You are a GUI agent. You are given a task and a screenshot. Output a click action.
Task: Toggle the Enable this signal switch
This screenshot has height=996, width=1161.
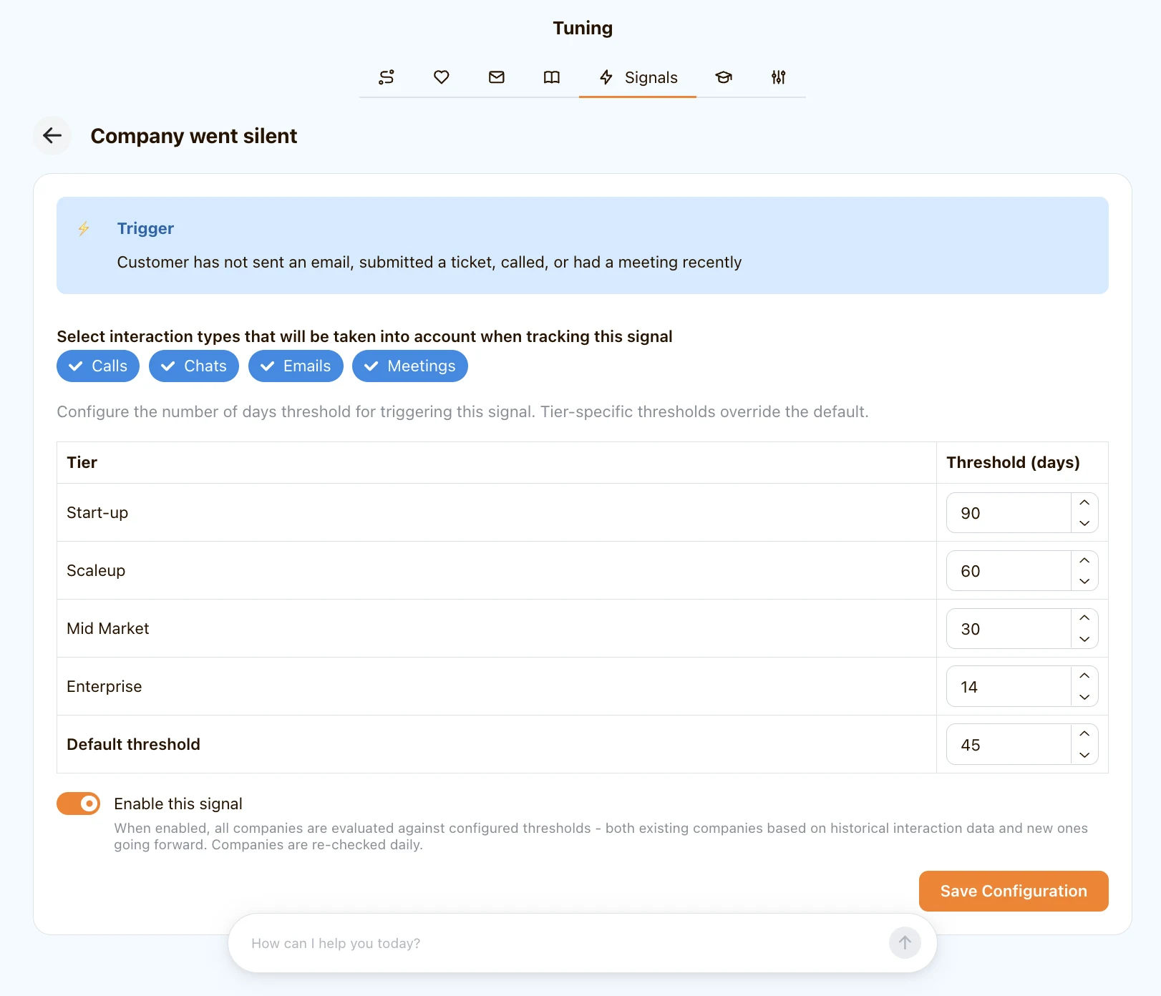tap(79, 804)
